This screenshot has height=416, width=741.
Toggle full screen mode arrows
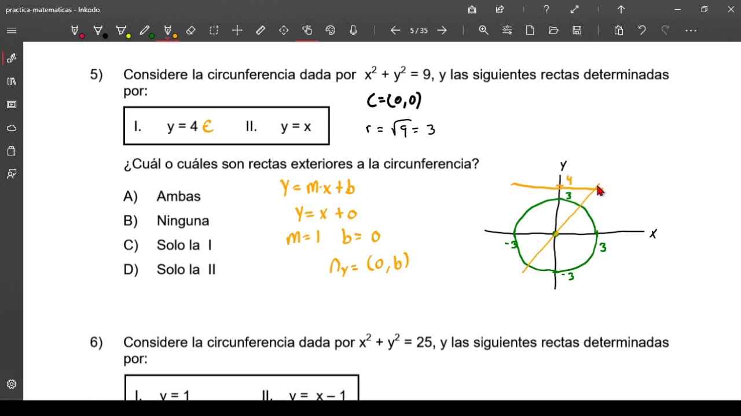[574, 10]
